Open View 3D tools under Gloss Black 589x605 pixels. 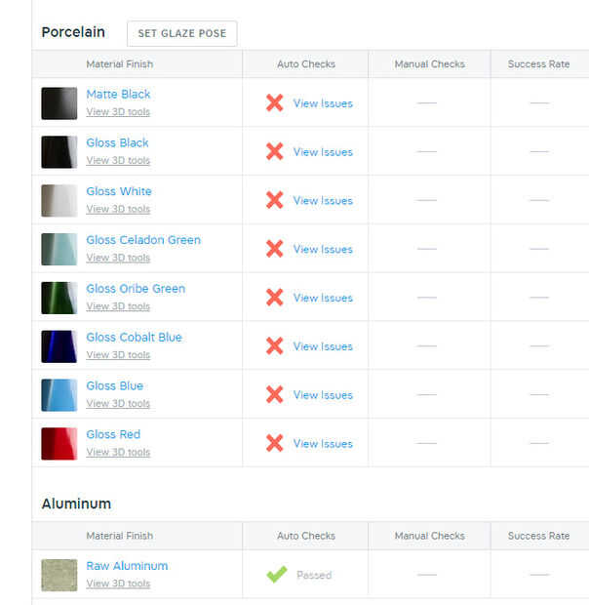click(118, 161)
